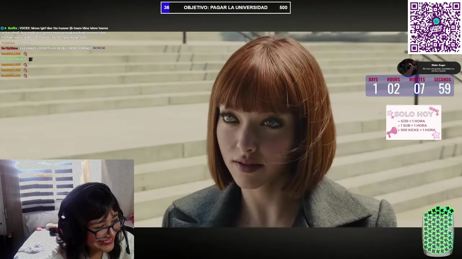This screenshot has height=259, width=462.
Task: Click the countdown DAYS value 1
Action: (x=375, y=89)
